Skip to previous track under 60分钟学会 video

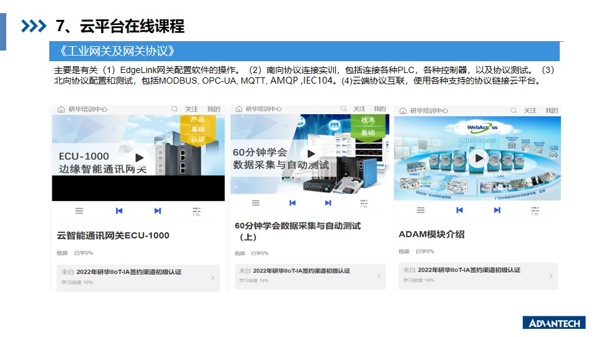(292, 203)
